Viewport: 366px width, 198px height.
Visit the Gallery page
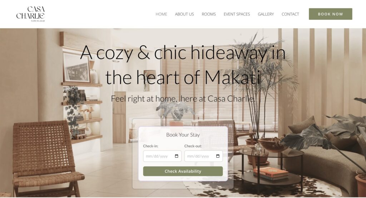tap(266, 14)
